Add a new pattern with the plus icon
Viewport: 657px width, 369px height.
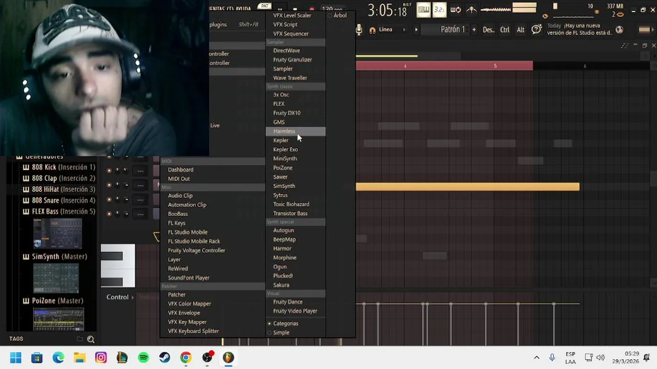coord(474,30)
